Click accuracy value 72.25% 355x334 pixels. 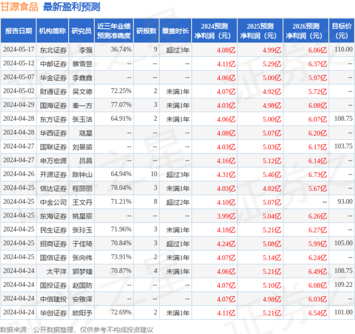click(121, 91)
